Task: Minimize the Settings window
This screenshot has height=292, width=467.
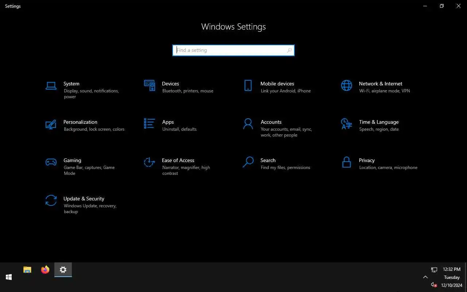Action: coord(425,6)
